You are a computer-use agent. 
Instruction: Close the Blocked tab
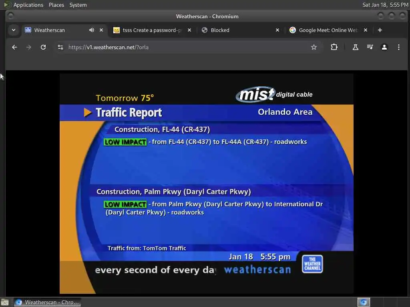click(x=277, y=30)
